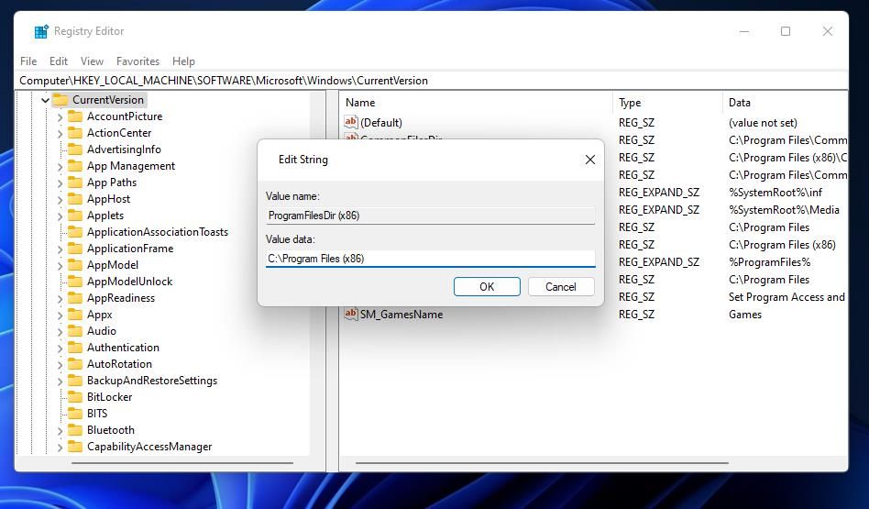Select the (Default) value name
The image size is (869, 509).
(381, 123)
